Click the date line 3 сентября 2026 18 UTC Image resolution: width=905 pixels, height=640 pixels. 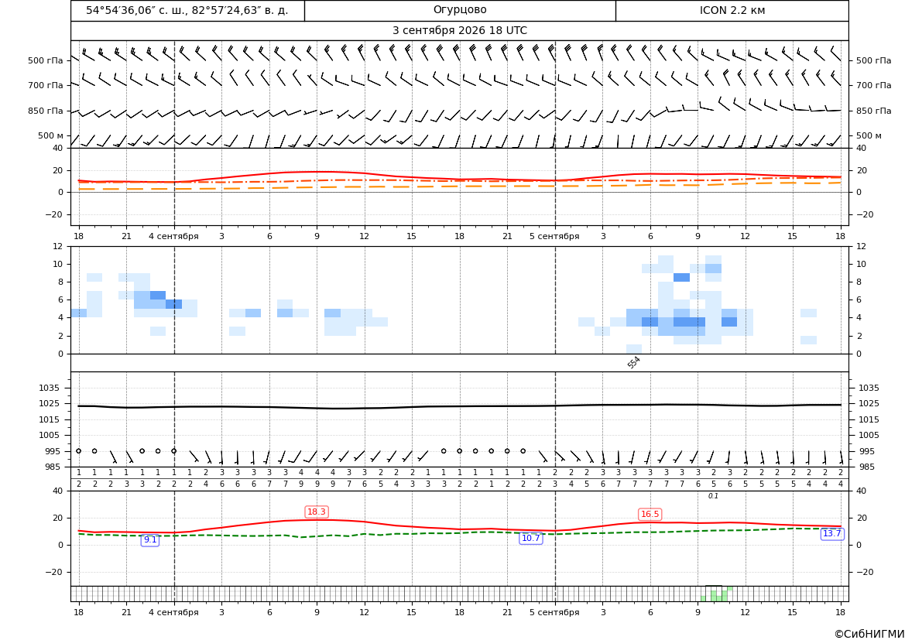click(460, 31)
